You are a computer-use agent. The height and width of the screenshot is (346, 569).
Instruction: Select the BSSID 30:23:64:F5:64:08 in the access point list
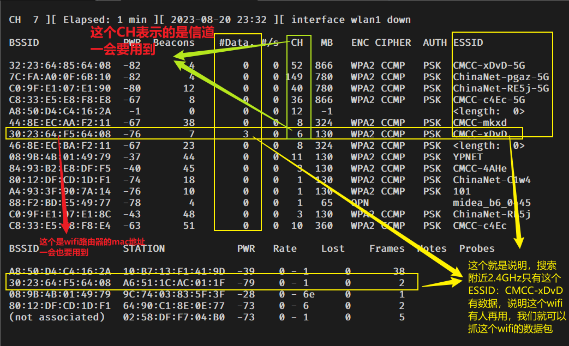click(60, 134)
